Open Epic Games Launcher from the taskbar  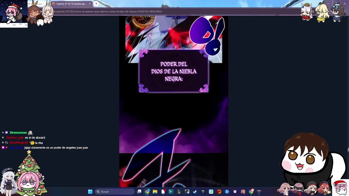coord(203,192)
